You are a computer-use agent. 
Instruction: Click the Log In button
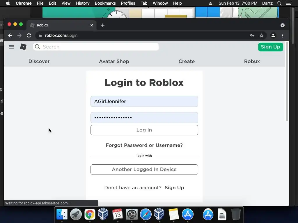[144, 130]
